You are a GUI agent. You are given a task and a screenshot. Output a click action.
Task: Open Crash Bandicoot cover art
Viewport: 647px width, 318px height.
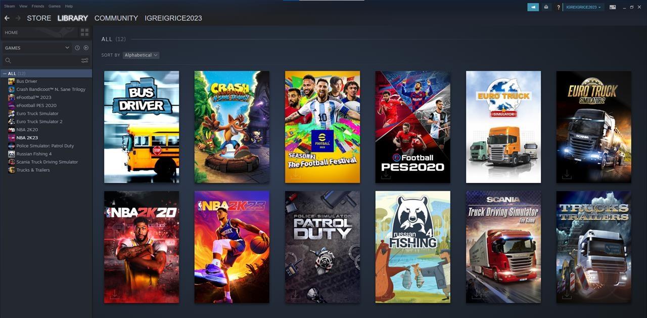coord(232,127)
